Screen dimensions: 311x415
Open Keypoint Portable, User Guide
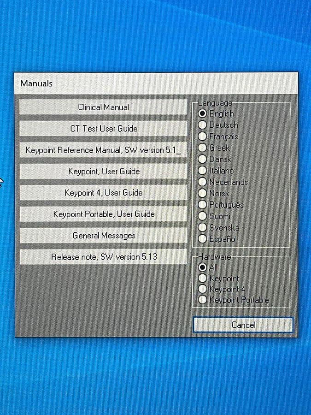pyautogui.click(x=103, y=214)
